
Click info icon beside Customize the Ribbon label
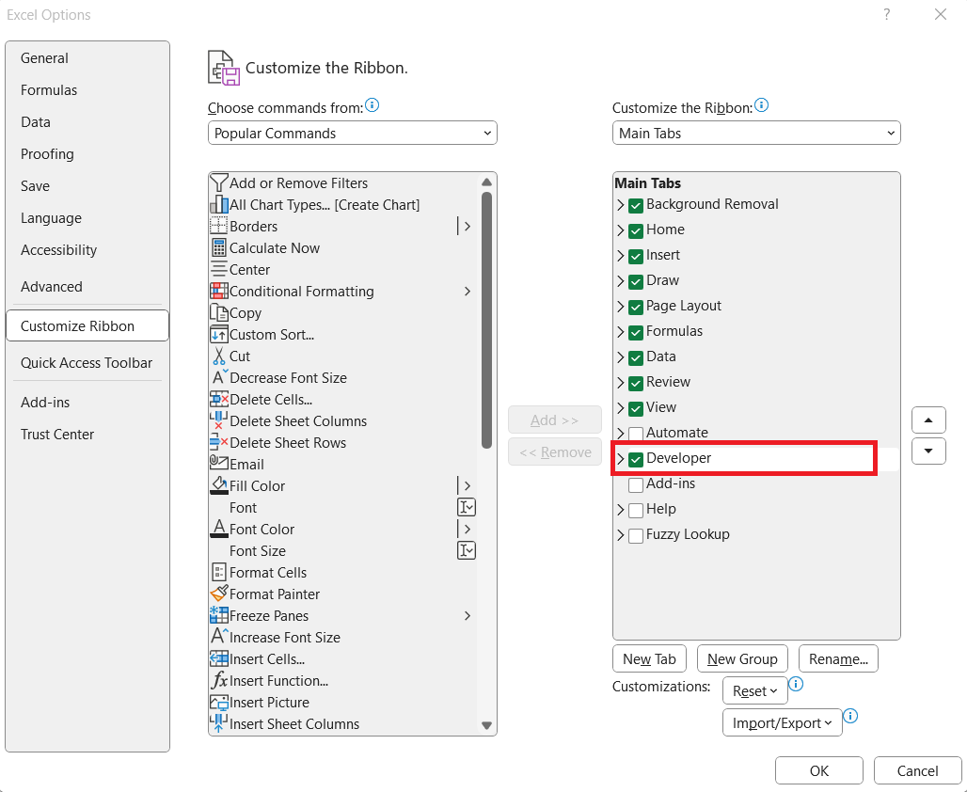762,104
